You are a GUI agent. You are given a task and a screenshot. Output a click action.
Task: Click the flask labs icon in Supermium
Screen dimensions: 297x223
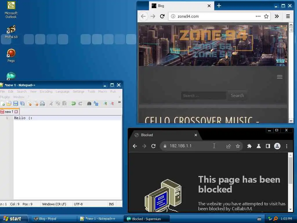[258, 146]
